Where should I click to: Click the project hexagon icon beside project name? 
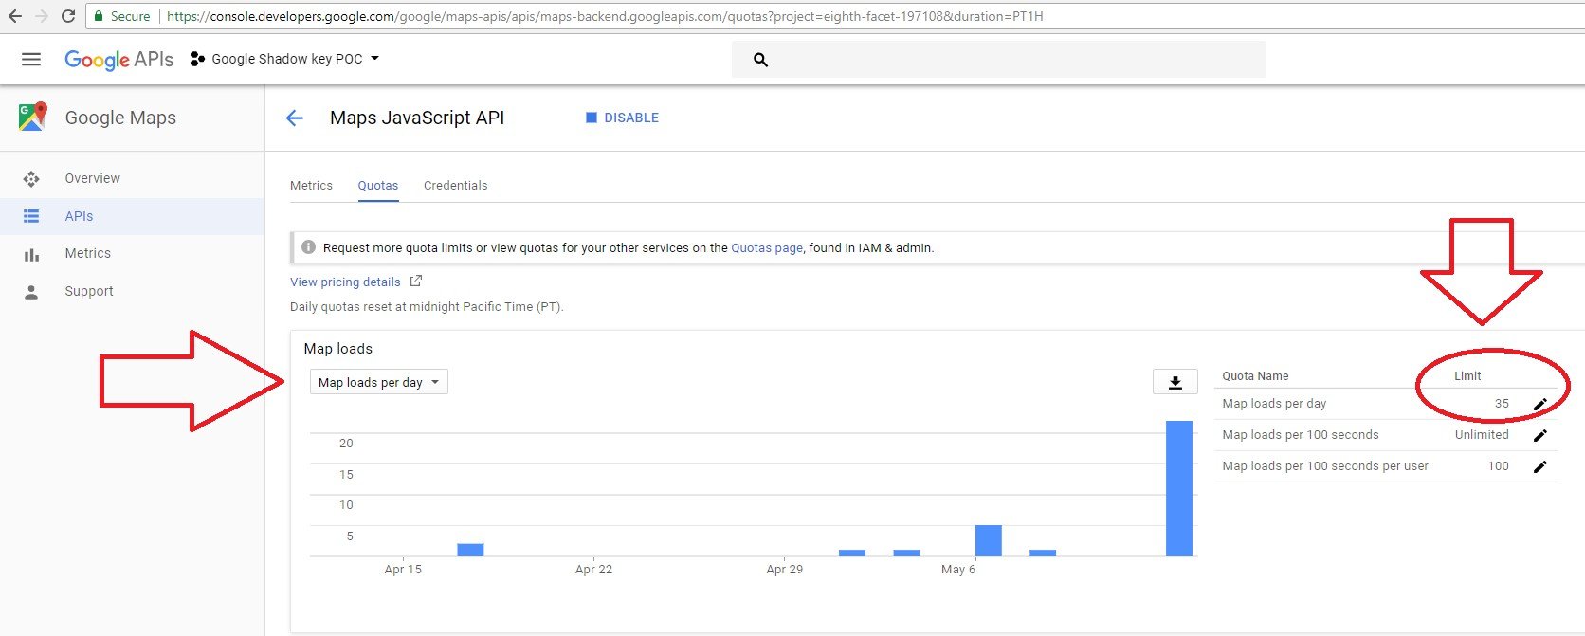click(x=197, y=59)
